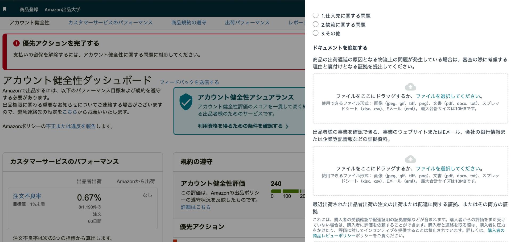Follow the 不正または違反を報告 link
511x242 pixels.
pyautogui.click(x=71, y=126)
